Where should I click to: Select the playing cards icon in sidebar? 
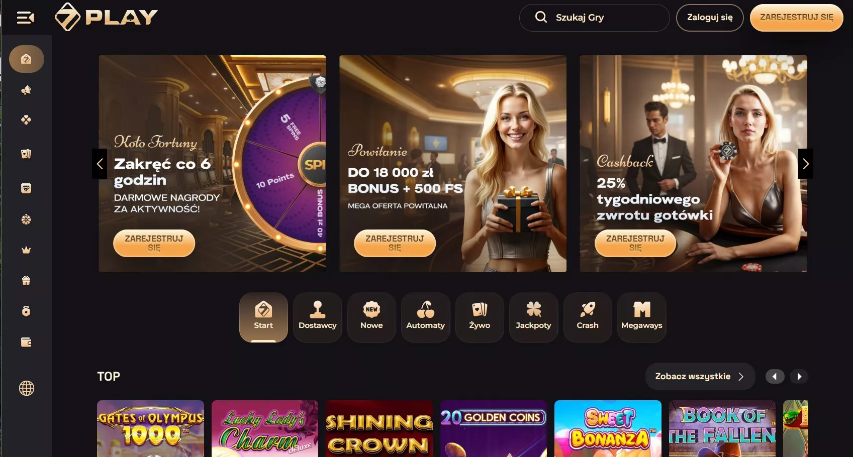click(x=26, y=154)
